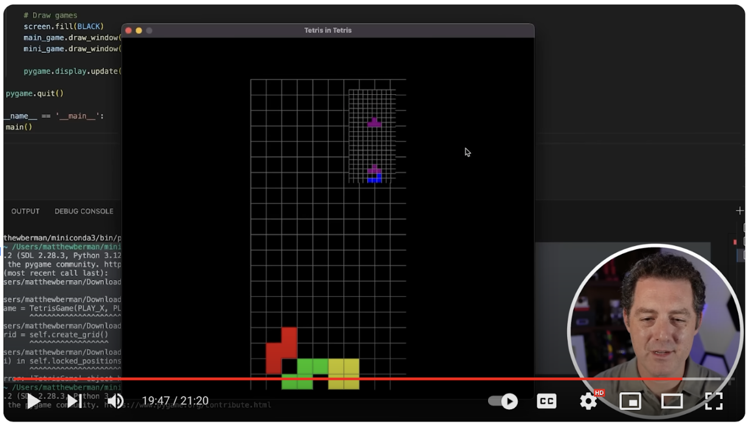Viewport: 750px width, 430px height.
Task: Click the red Tetris piece
Action: click(x=281, y=350)
